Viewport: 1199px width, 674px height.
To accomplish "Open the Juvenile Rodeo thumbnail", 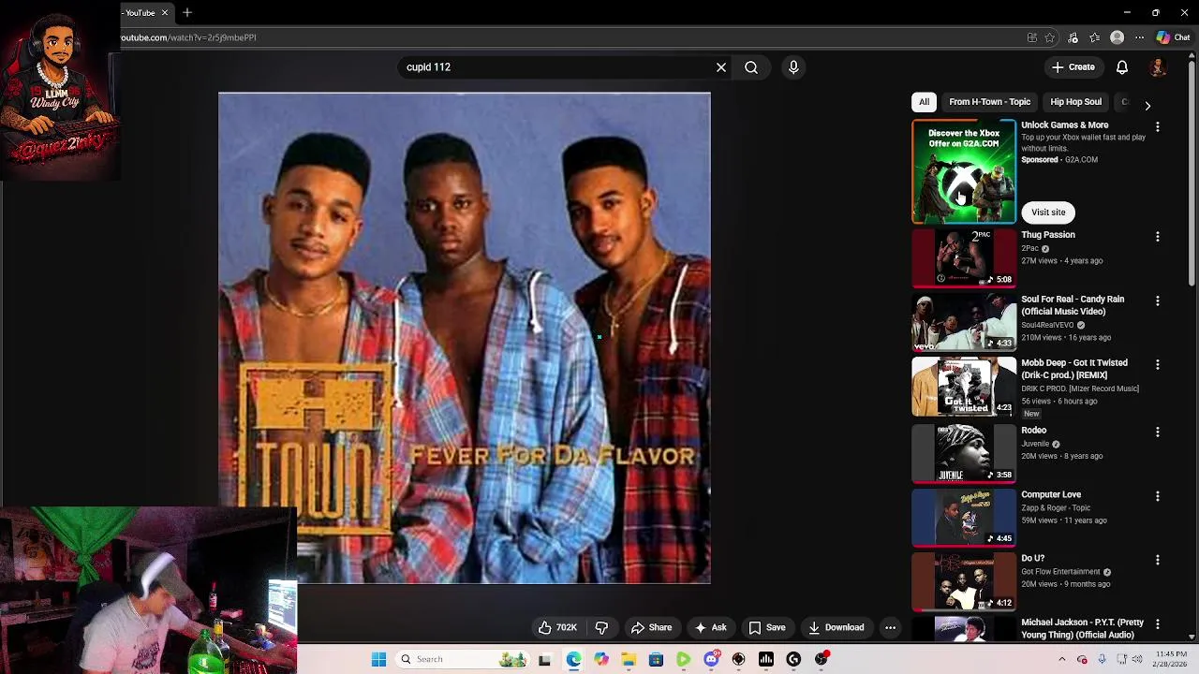I will coord(964,454).
